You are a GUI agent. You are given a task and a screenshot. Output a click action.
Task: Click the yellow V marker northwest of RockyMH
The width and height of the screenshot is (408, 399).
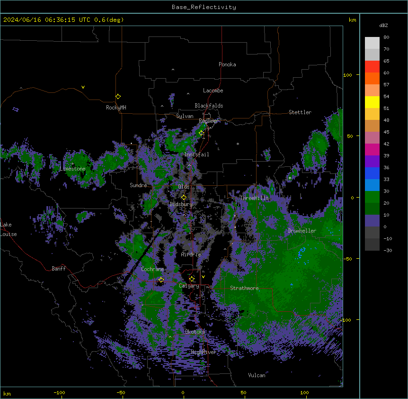pyautogui.click(x=83, y=87)
